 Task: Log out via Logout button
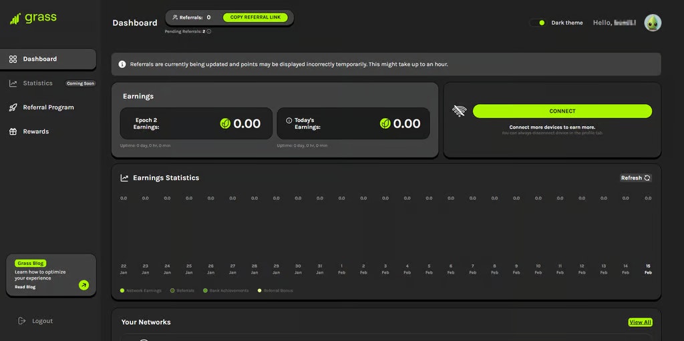pyautogui.click(x=35, y=321)
